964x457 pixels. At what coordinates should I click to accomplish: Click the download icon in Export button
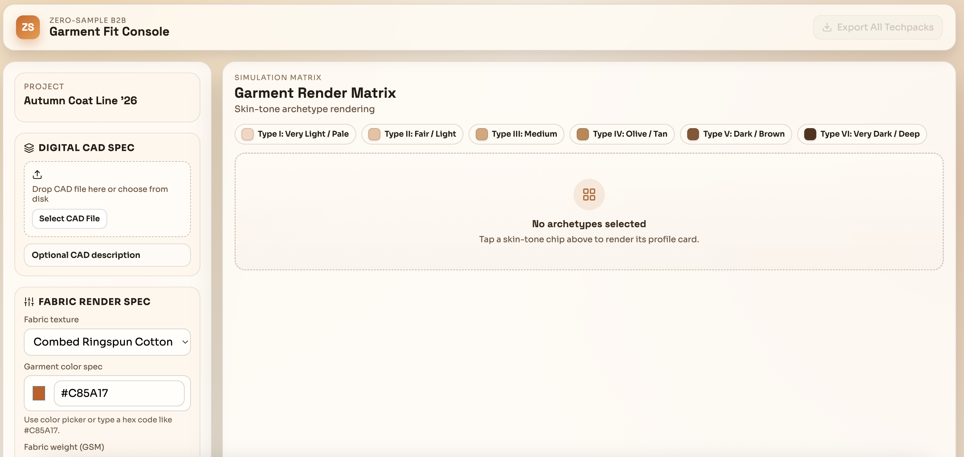pyautogui.click(x=827, y=27)
